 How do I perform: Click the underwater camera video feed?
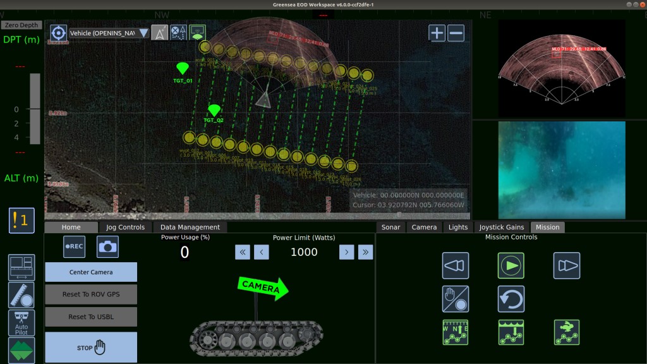tap(562, 169)
